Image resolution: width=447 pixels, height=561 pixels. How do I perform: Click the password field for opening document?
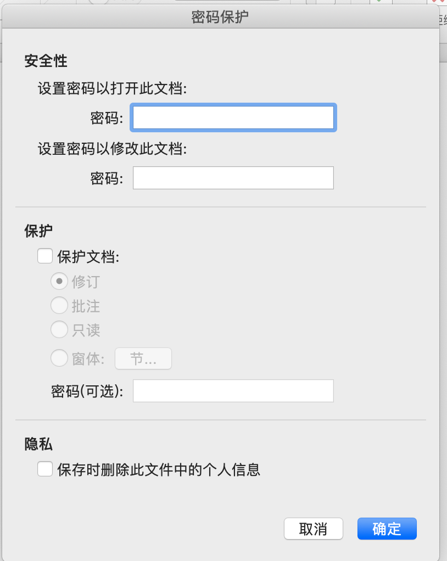tap(233, 117)
